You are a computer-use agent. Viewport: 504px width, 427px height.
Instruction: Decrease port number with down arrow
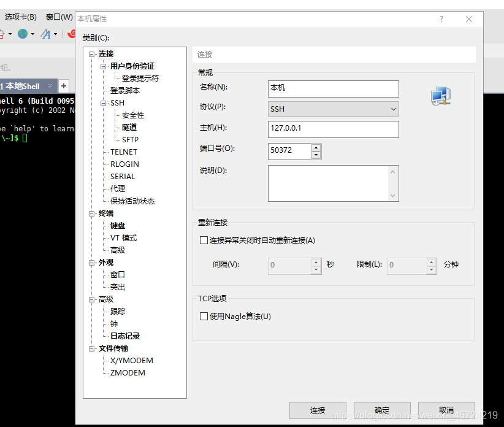(316, 155)
